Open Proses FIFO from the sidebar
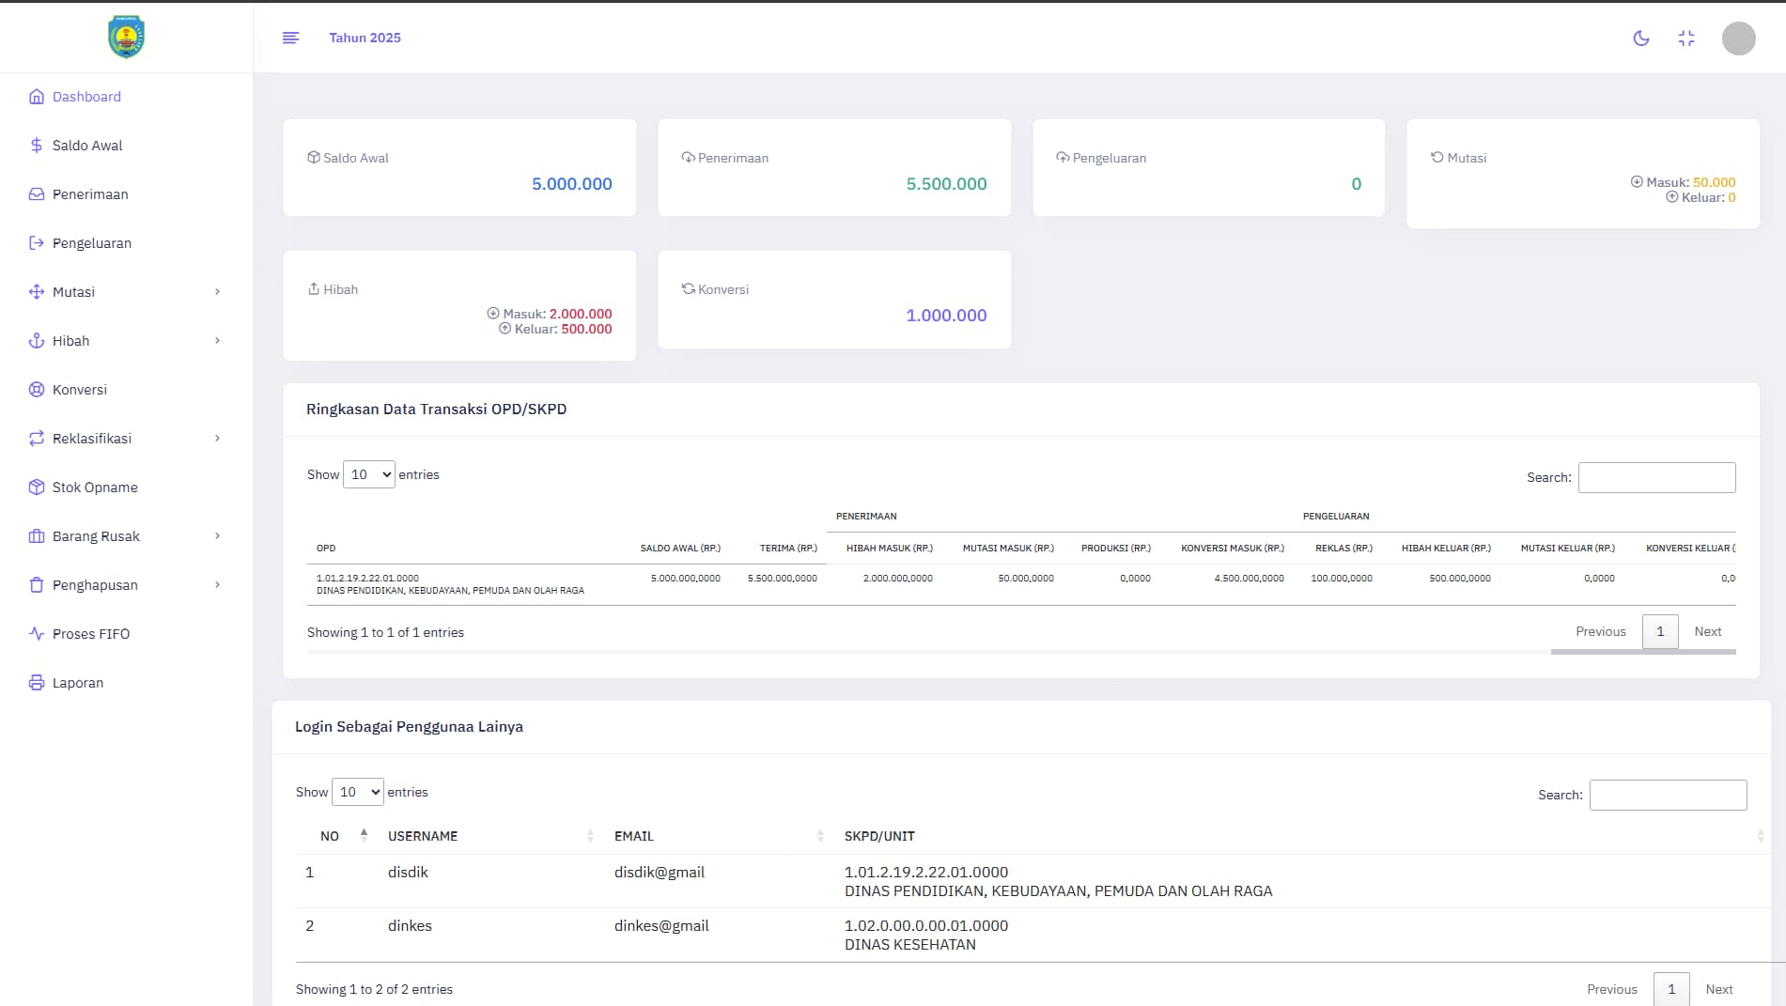Image resolution: width=1786 pixels, height=1006 pixels. [x=90, y=634]
